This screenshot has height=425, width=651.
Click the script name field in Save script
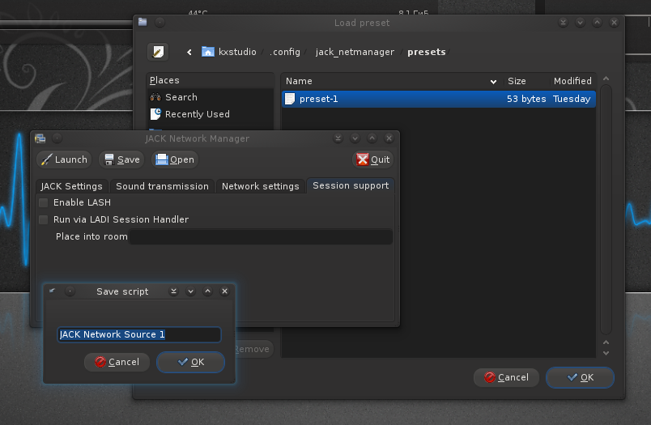pyautogui.click(x=139, y=334)
